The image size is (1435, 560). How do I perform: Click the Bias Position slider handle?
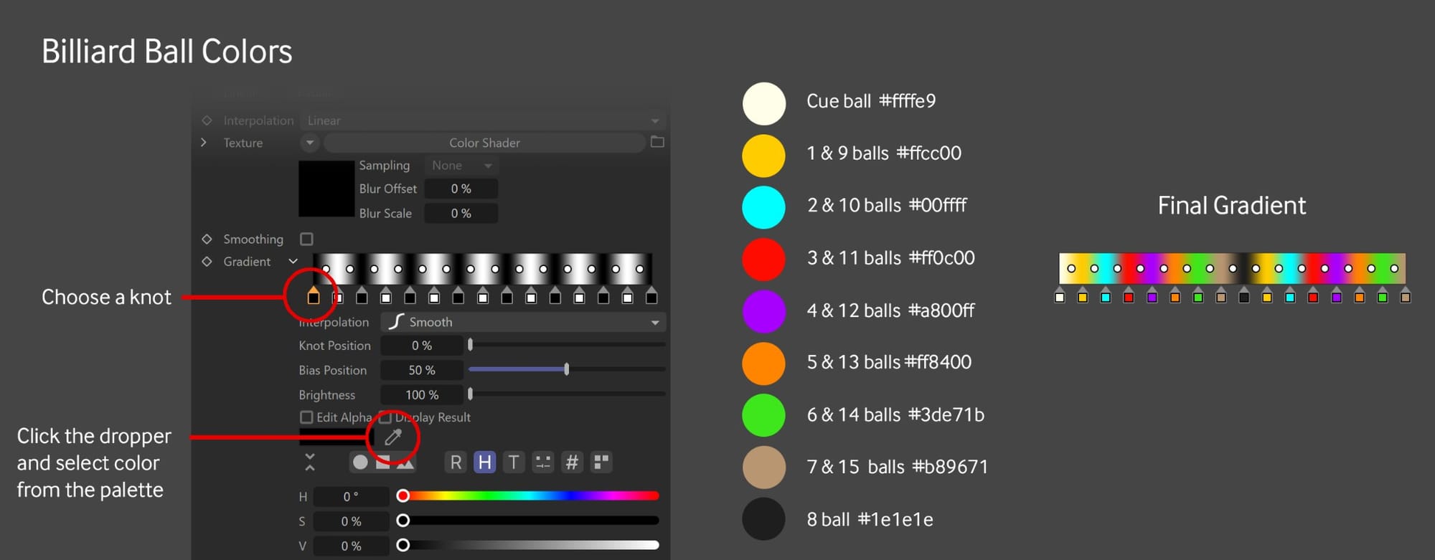click(x=567, y=369)
